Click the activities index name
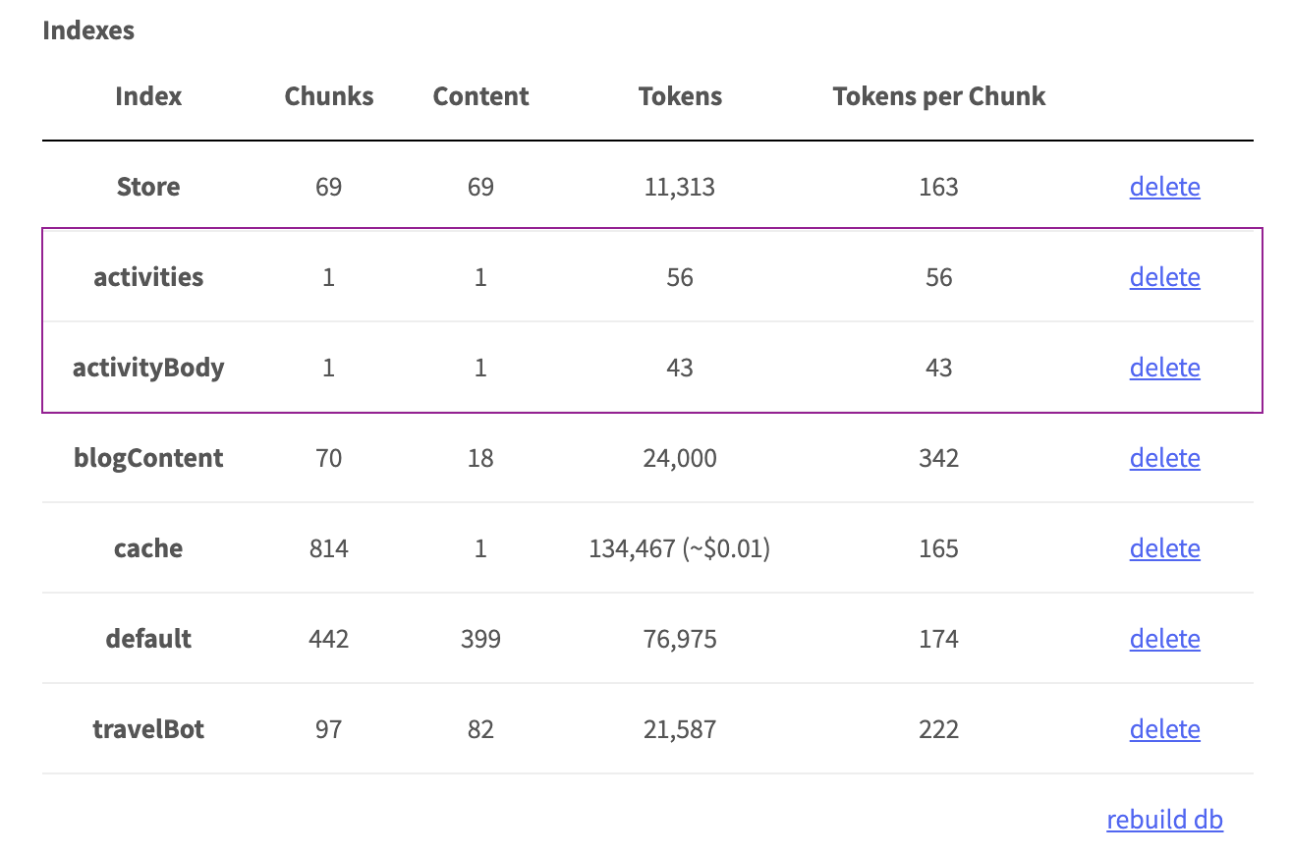The width and height of the screenshot is (1291, 857). 148,277
